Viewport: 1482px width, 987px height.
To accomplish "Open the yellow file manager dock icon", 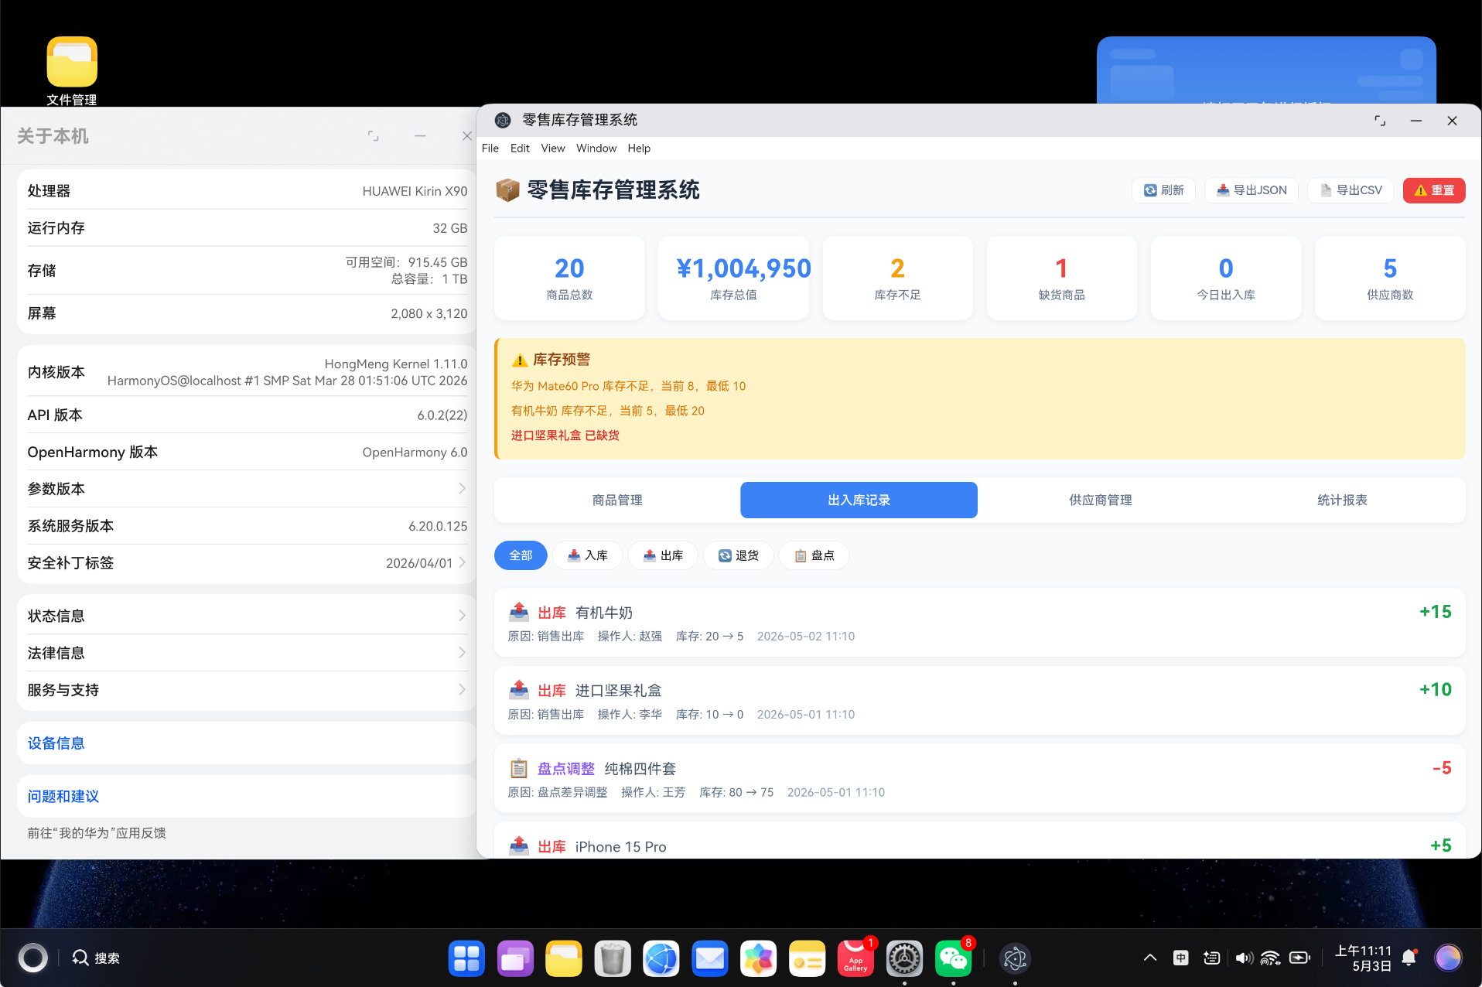I will [x=564, y=959].
